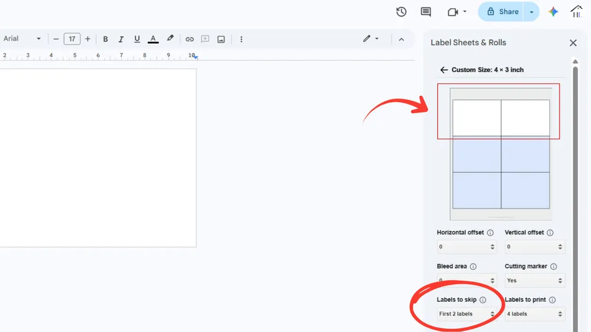Open the text color picker
Screen dimensions: 591x332
(x=153, y=39)
